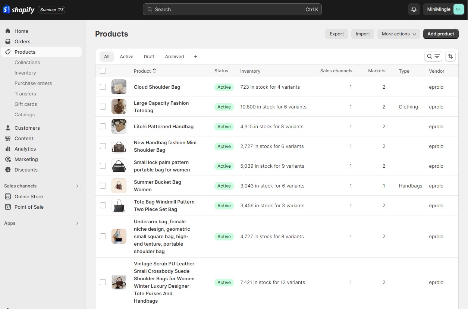The height and width of the screenshot is (309, 468).
Task: Click the Point of Sale icon
Action: [x=7, y=207]
